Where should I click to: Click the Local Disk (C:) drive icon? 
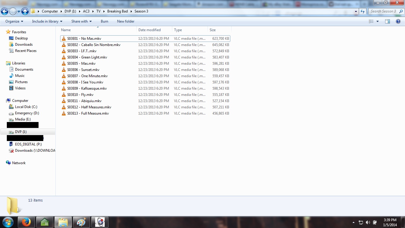tap(11, 107)
